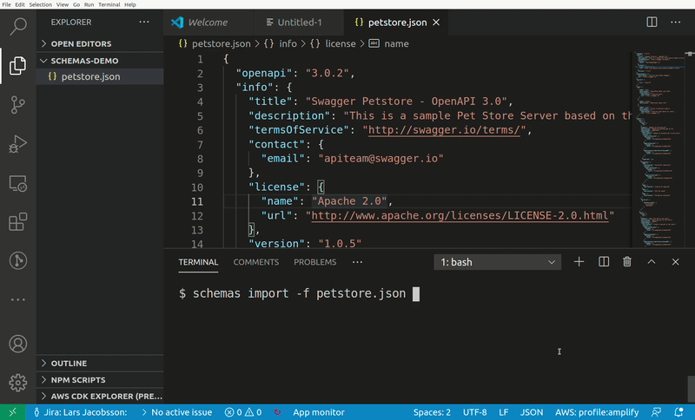
Task: Create a new terminal
Action: (579, 262)
